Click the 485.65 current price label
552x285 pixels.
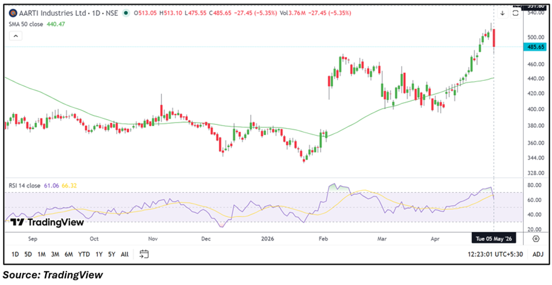(535, 46)
